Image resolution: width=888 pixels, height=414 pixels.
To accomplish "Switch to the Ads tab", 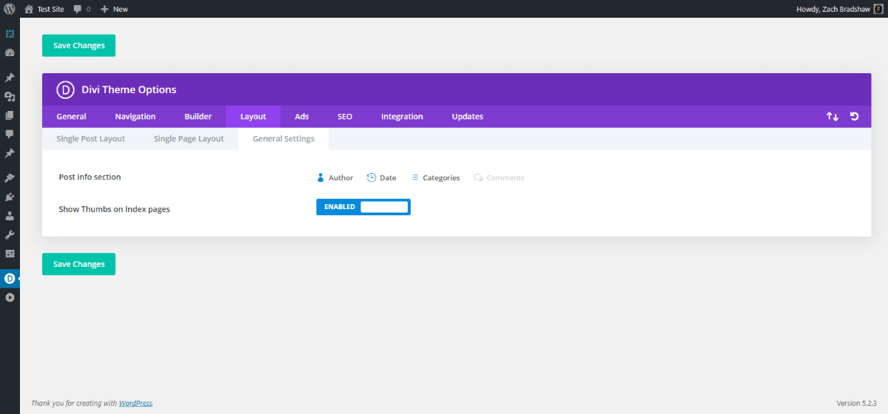I will pos(302,117).
